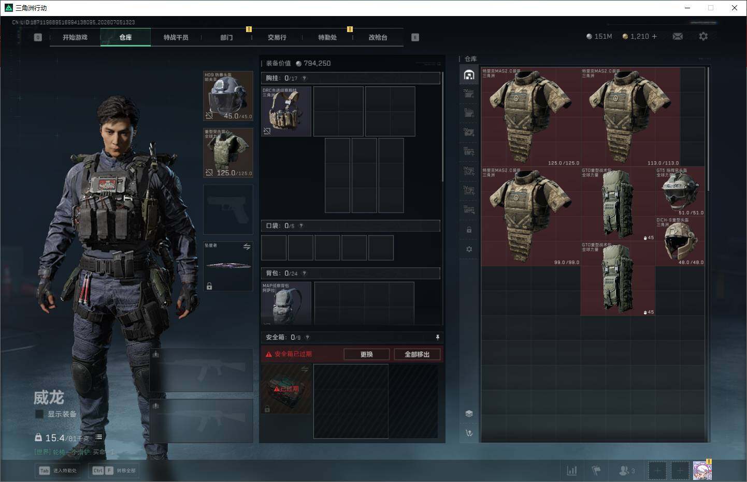Select the main warehouse icon in sidebar
The height and width of the screenshot is (482, 747).
pyautogui.click(x=469, y=74)
